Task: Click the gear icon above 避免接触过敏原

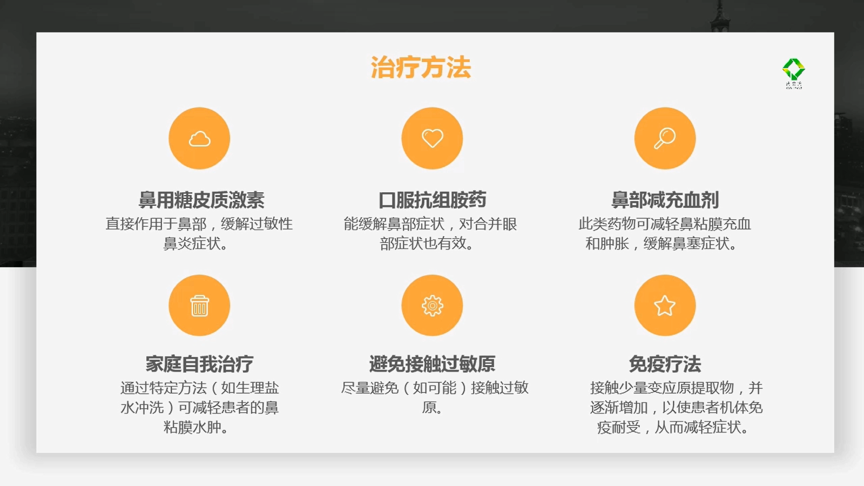Action: click(432, 306)
